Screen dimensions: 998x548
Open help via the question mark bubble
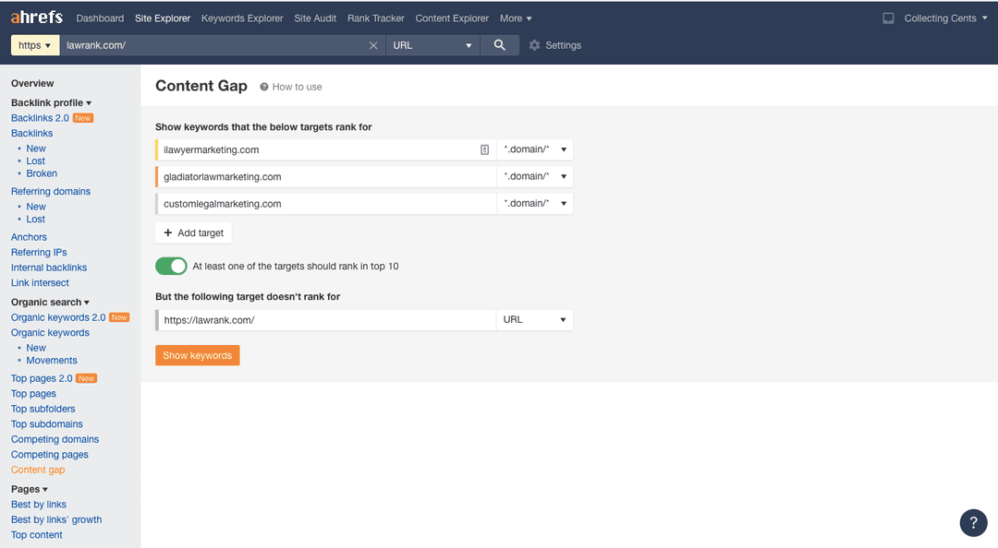973,522
